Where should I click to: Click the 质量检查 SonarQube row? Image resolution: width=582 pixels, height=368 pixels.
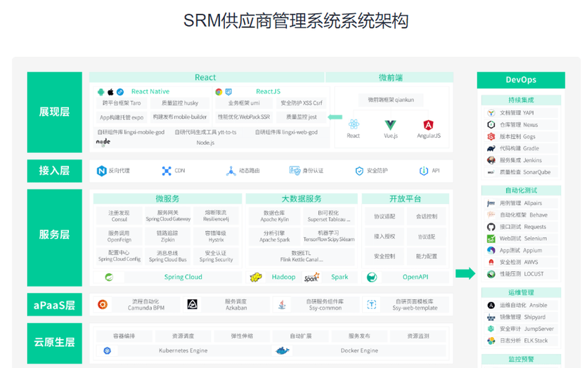coord(521,172)
